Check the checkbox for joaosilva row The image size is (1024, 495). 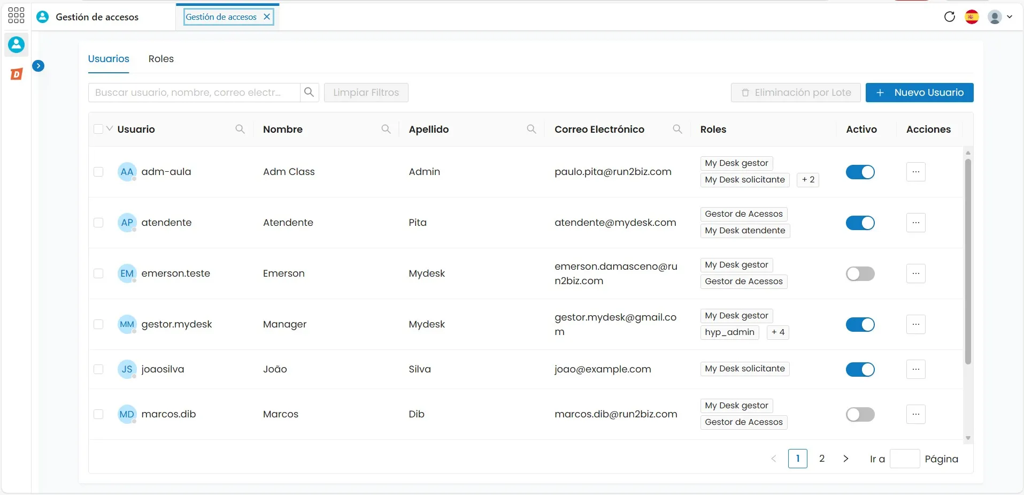point(98,369)
